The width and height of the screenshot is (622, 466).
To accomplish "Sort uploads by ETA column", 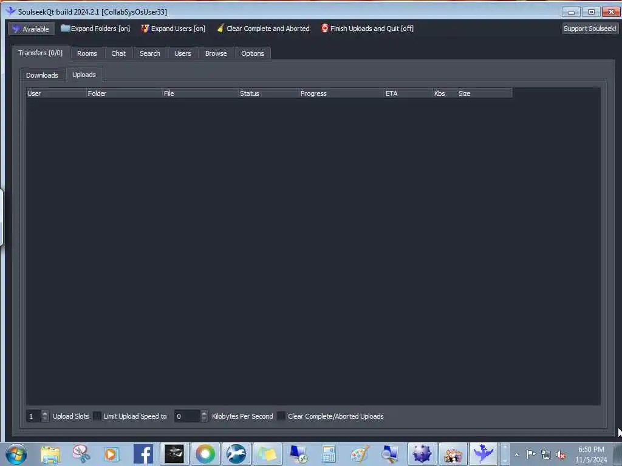I will [409, 93].
